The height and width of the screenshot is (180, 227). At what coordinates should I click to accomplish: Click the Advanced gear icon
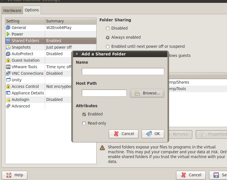point(8,106)
